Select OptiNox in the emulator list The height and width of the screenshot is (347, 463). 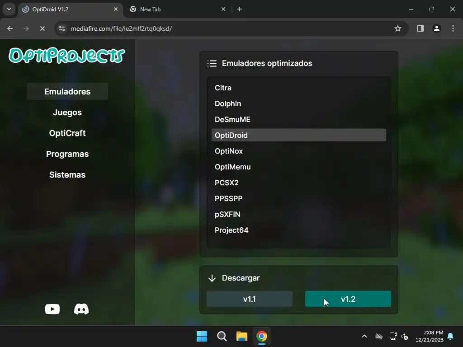(299, 151)
